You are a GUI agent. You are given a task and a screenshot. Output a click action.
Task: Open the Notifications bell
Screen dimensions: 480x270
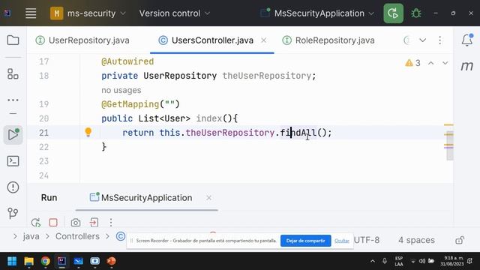click(467, 40)
